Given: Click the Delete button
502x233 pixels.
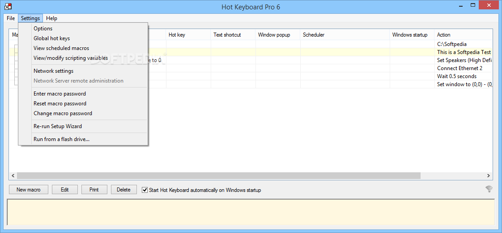Looking at the screenshot, I should (x=123, y=190).
